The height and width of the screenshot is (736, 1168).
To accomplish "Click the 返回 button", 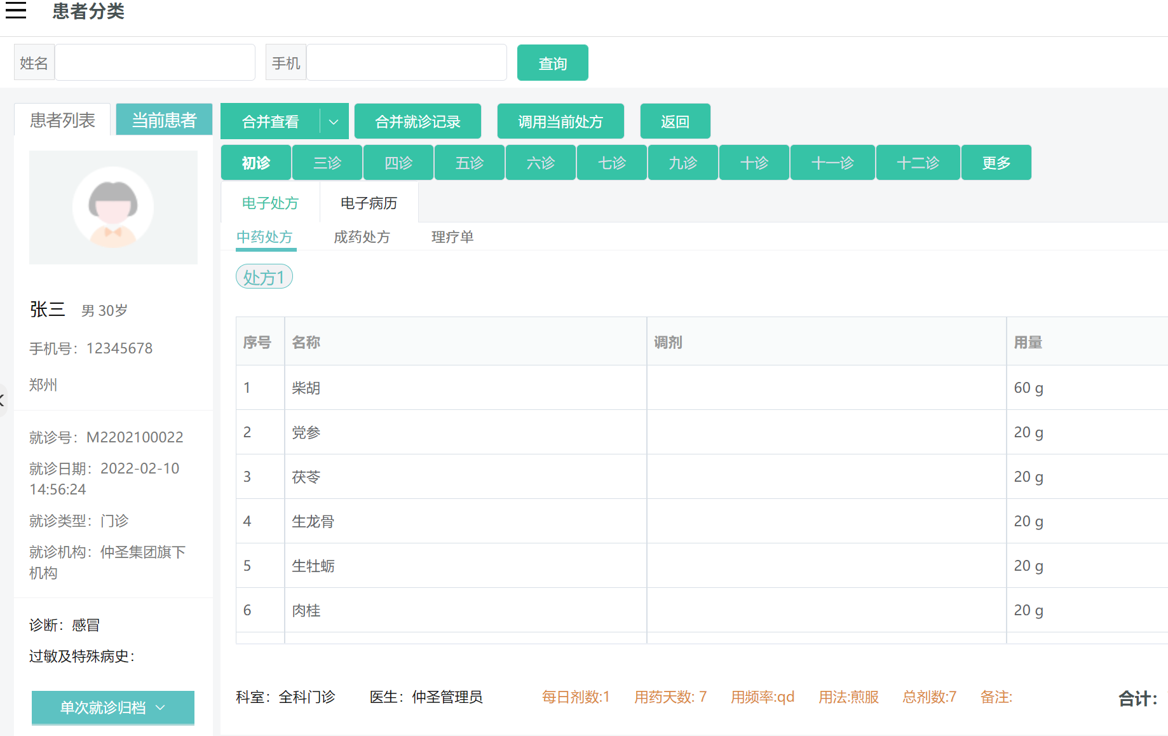I will click(x=675, y=121).
